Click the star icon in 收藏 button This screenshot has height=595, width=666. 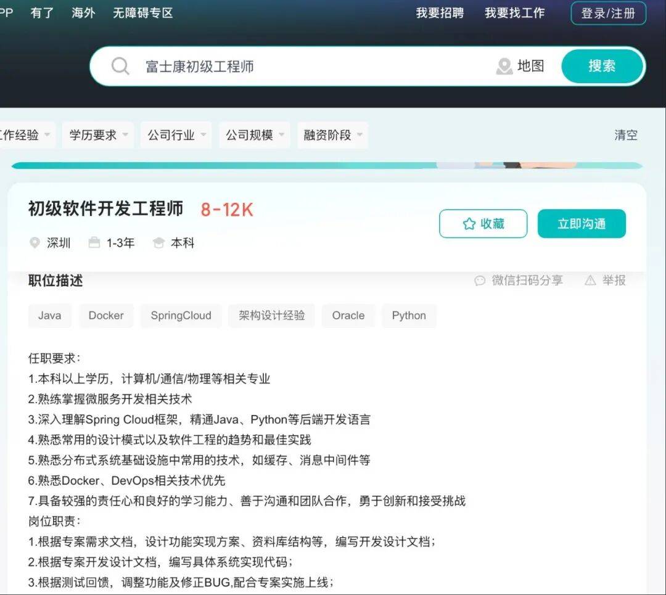[471, 224]
